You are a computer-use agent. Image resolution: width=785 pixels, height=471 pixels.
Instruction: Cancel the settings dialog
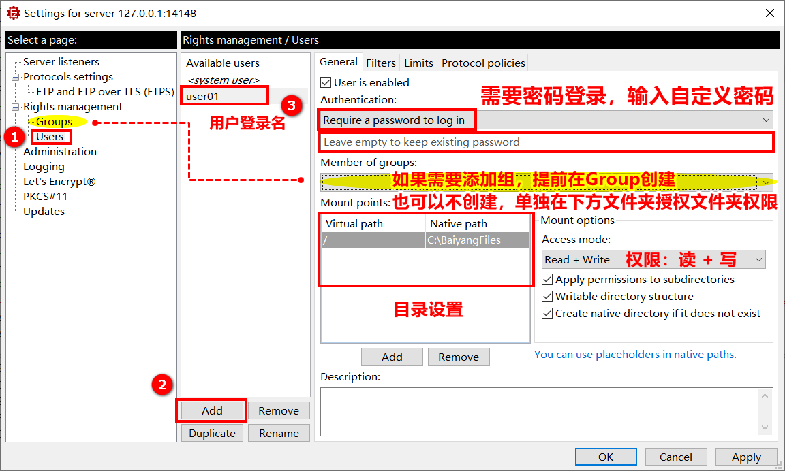(x=676, y=457)
